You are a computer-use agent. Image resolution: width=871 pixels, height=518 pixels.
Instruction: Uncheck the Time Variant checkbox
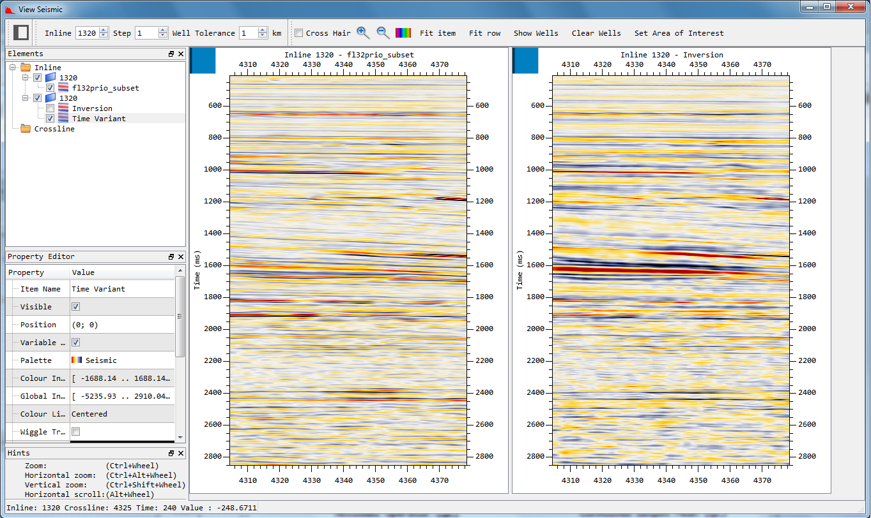tap(50, 119)
